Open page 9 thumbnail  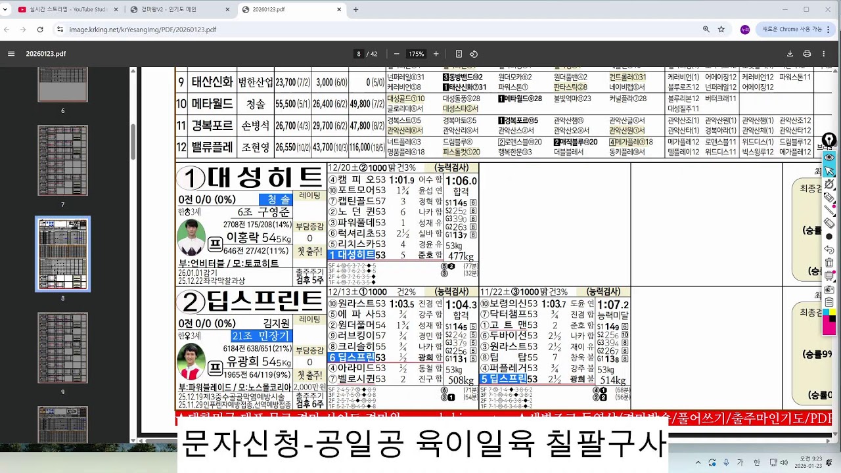(63, 348)
